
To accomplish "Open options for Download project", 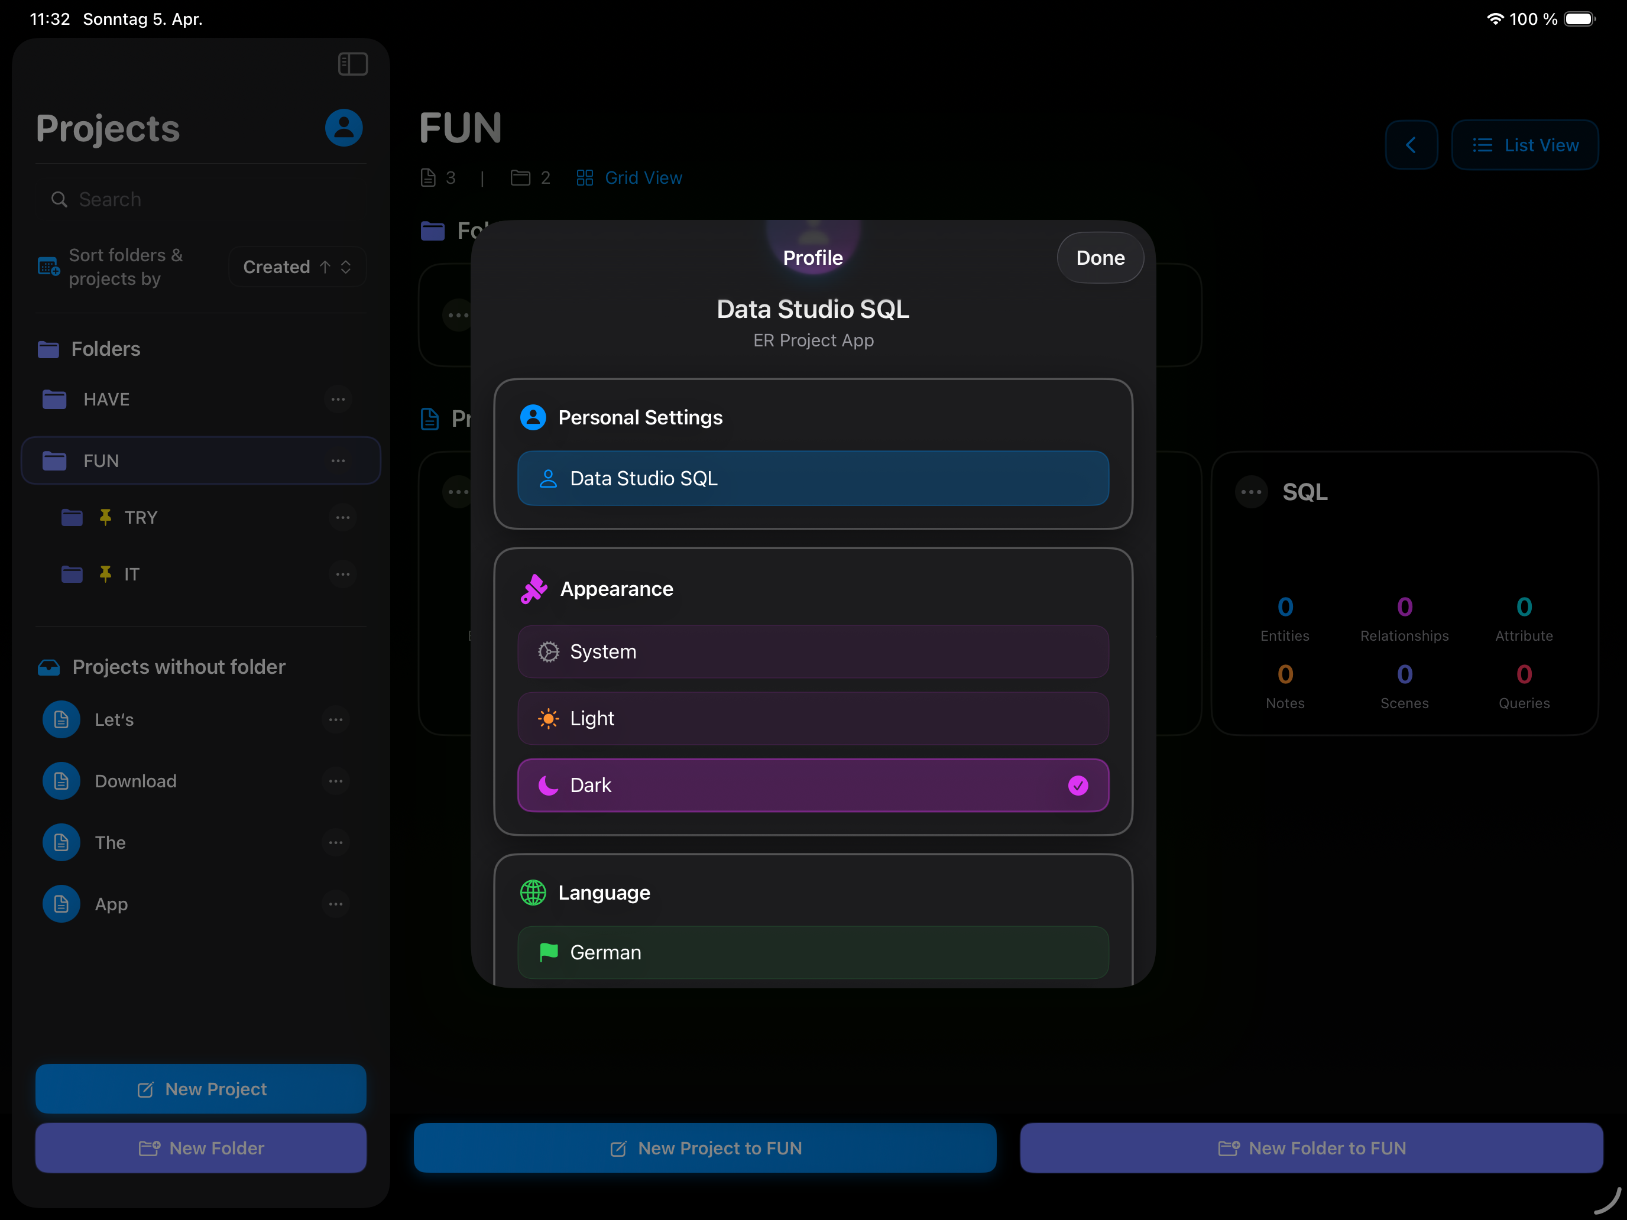I will [x=335, y=781].
